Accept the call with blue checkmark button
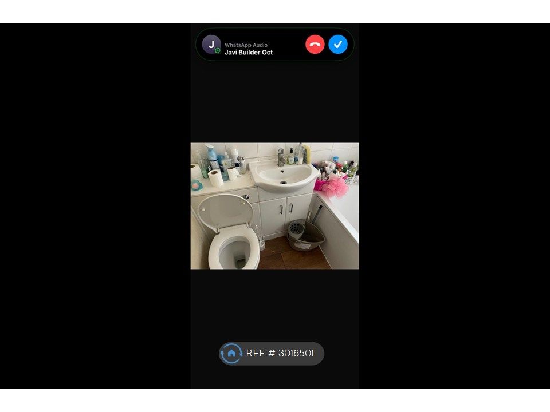The image size is (550, 412). click(x=338, y=45)
